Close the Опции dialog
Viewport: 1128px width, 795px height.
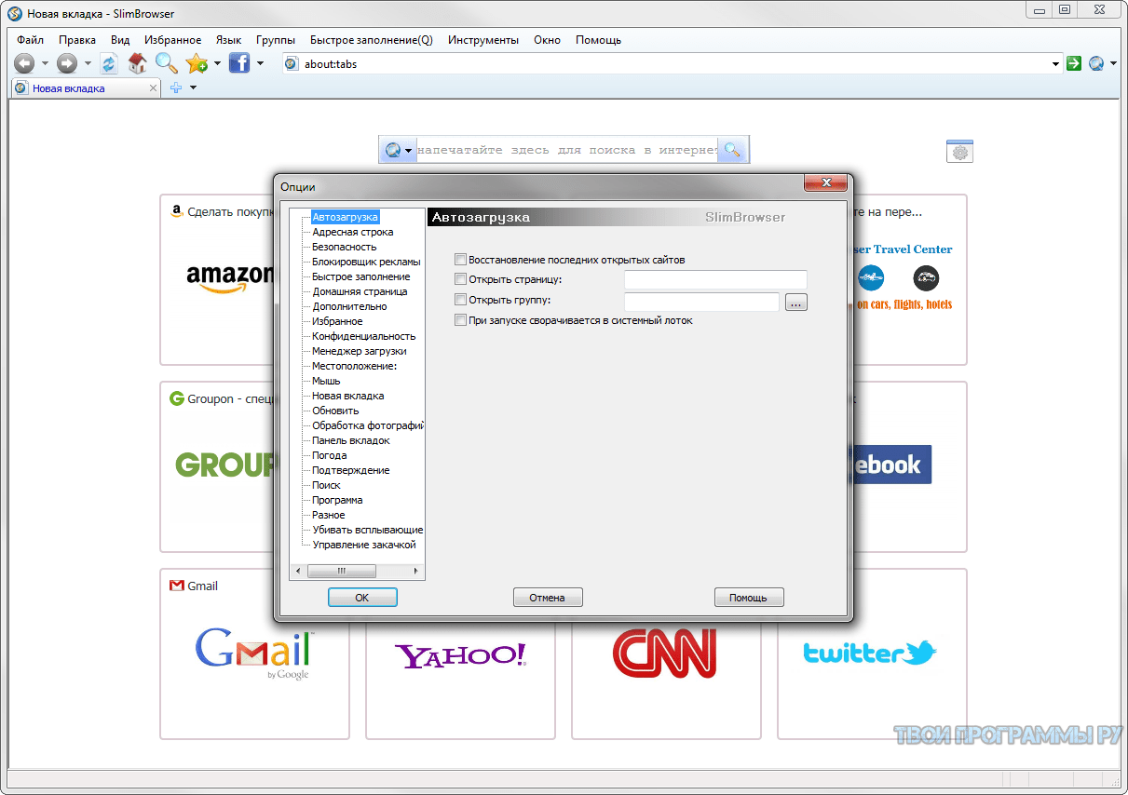pos(825,182)
